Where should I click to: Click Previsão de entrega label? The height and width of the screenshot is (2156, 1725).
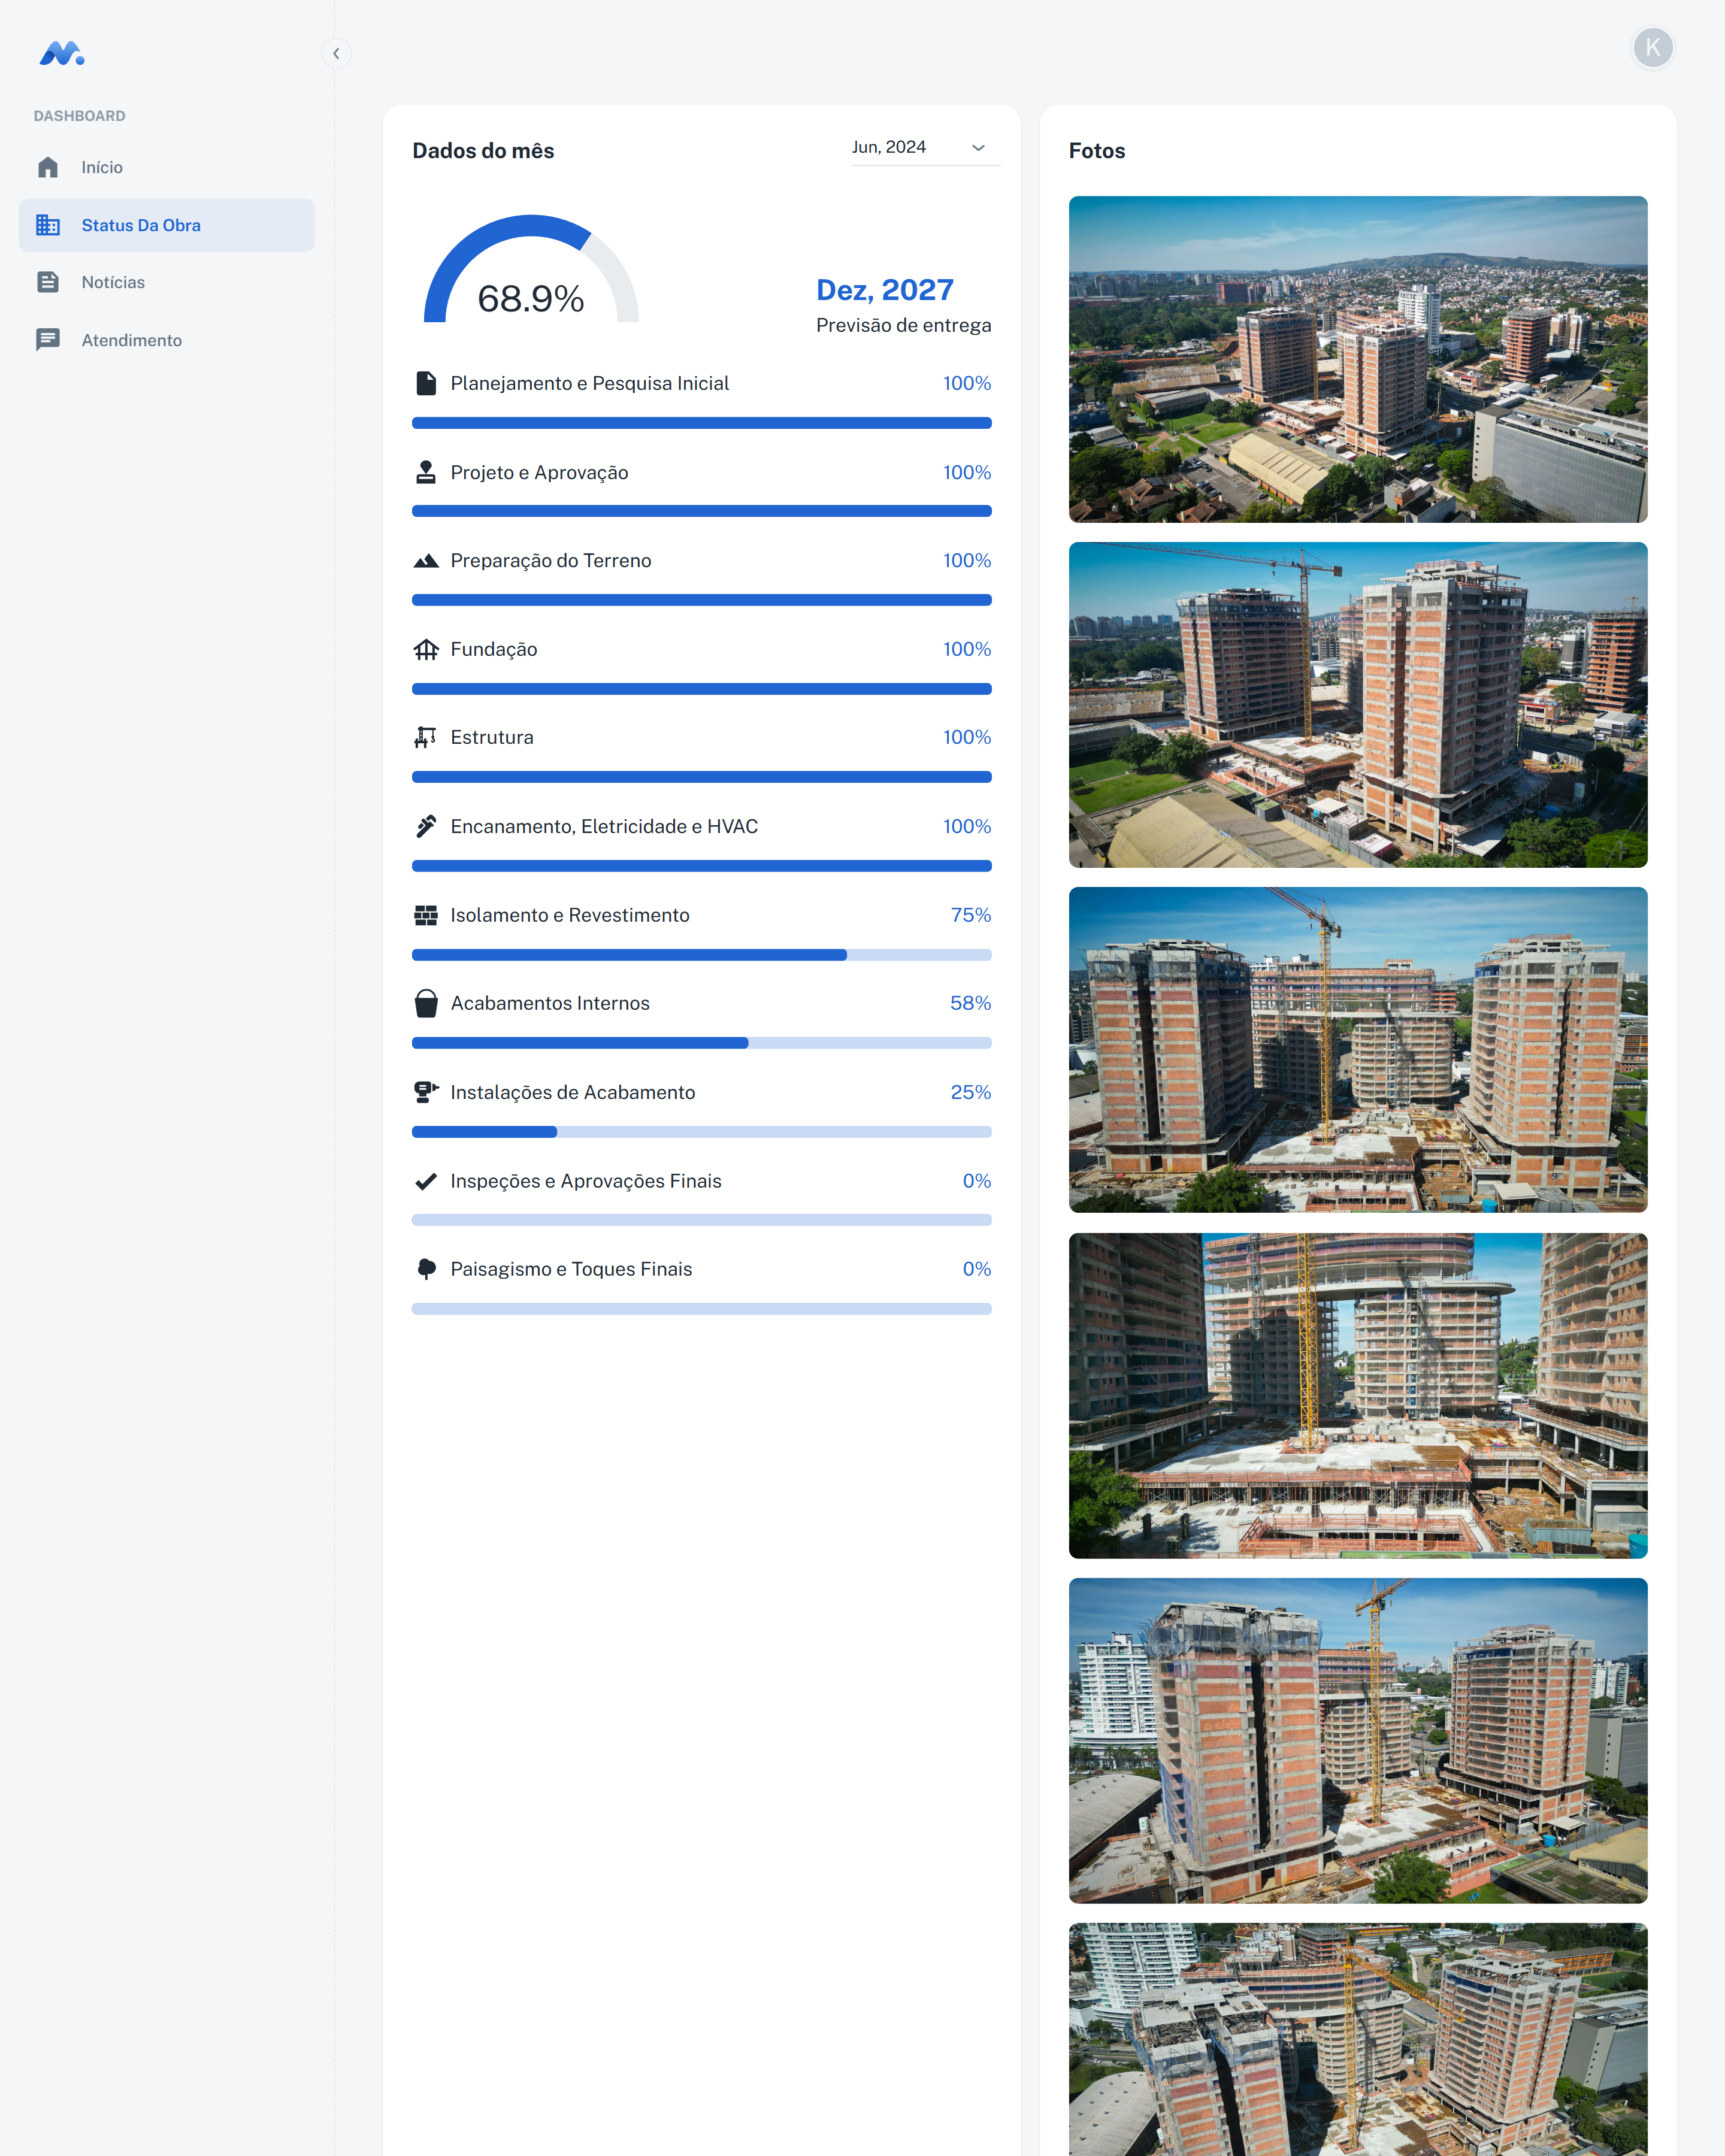[903, 325]
